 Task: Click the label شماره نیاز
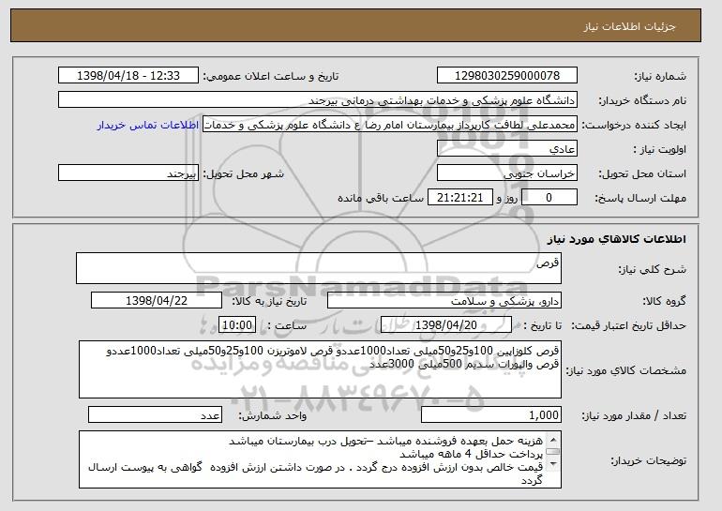click(661, 76)
